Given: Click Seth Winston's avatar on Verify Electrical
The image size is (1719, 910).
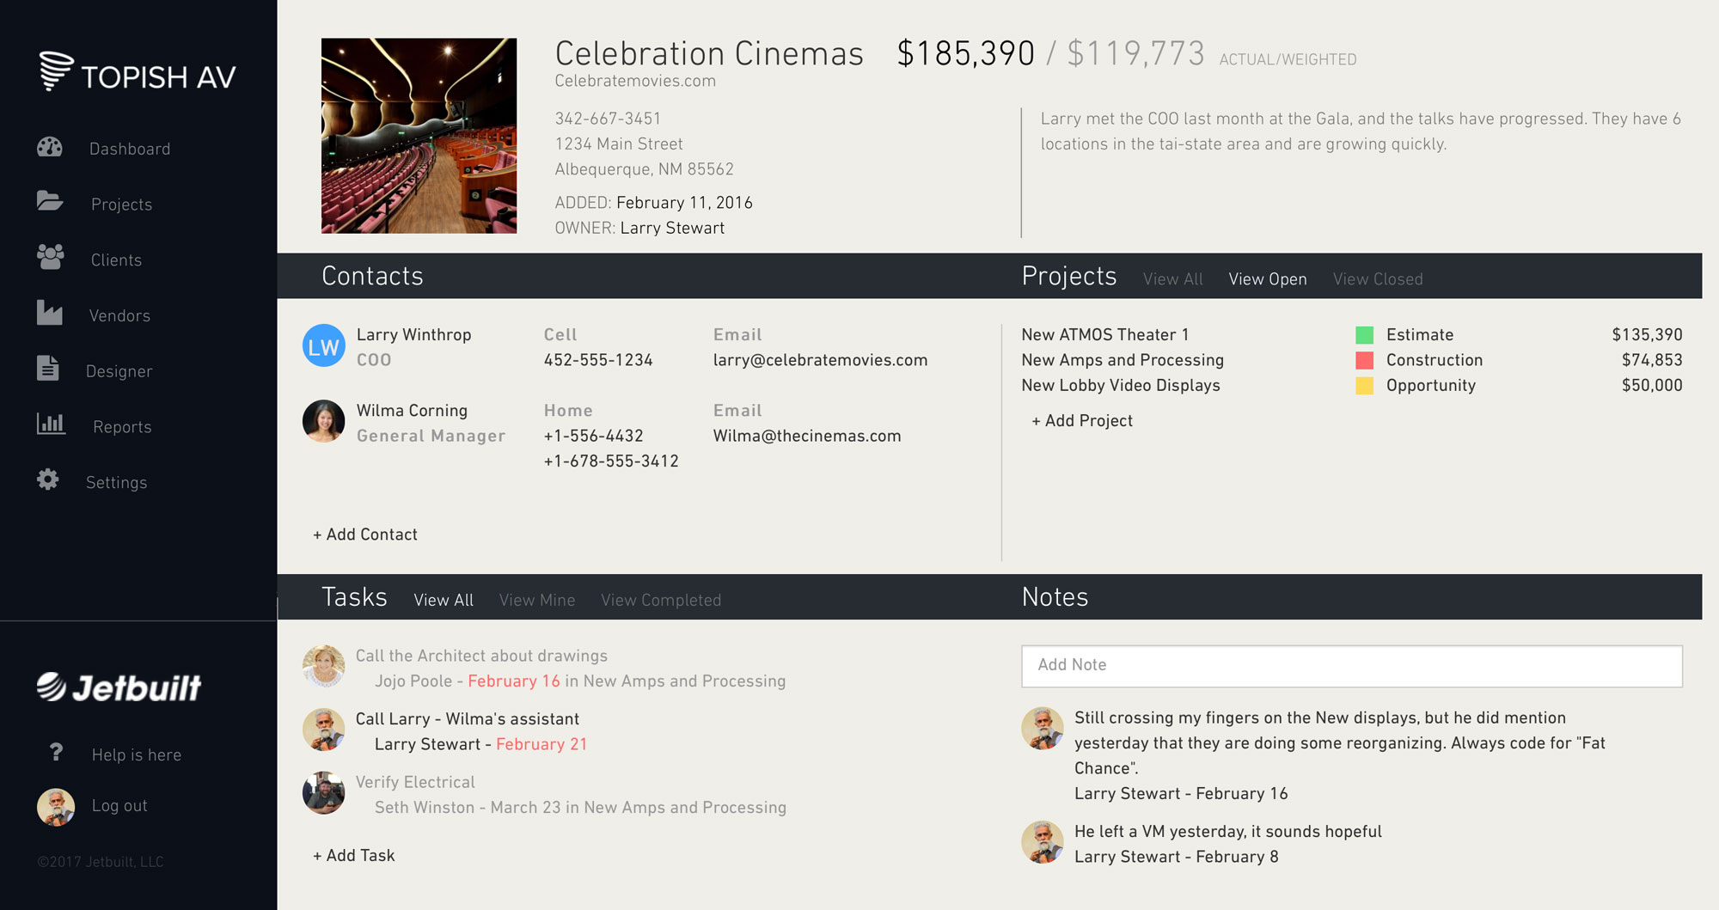Looking at the screenshot, I should point(324,793).
